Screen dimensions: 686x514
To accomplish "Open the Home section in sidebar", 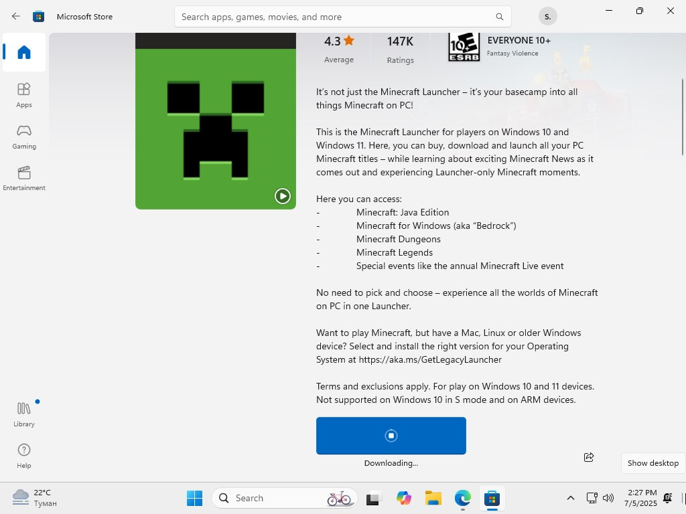I will [x=24, y=52].
